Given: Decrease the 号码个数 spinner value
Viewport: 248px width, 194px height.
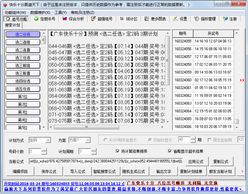Looking at the screenshot, I should coord(44,153).
